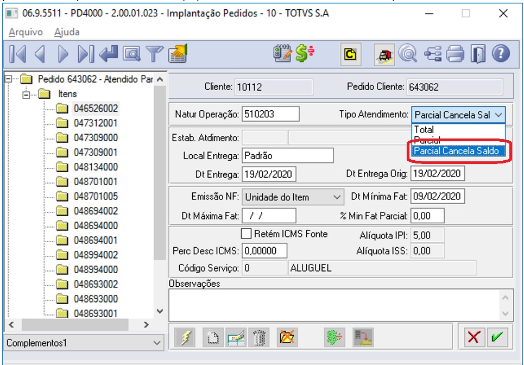Screen dimensions: 524x365
Task: Collapse the Itens tree node
Action: pos(26,95)
